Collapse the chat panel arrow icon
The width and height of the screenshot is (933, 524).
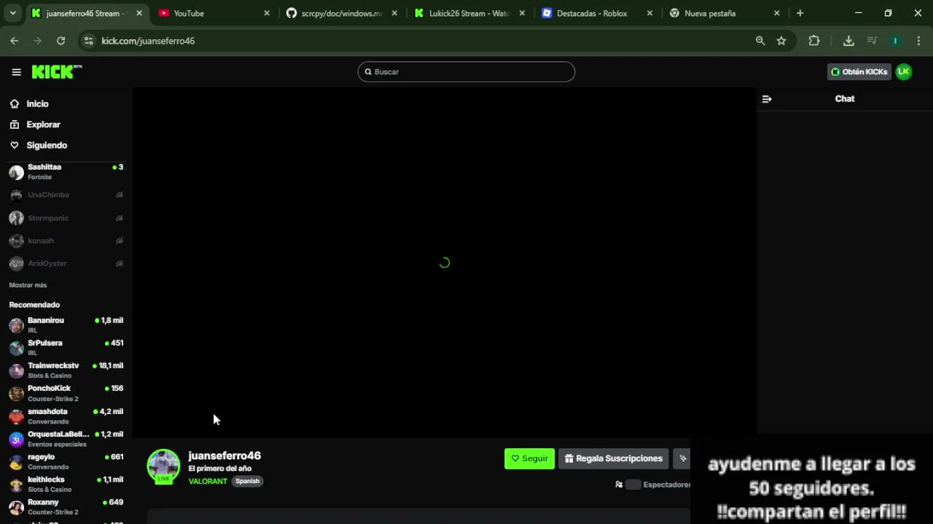click(x=767, y=99)
